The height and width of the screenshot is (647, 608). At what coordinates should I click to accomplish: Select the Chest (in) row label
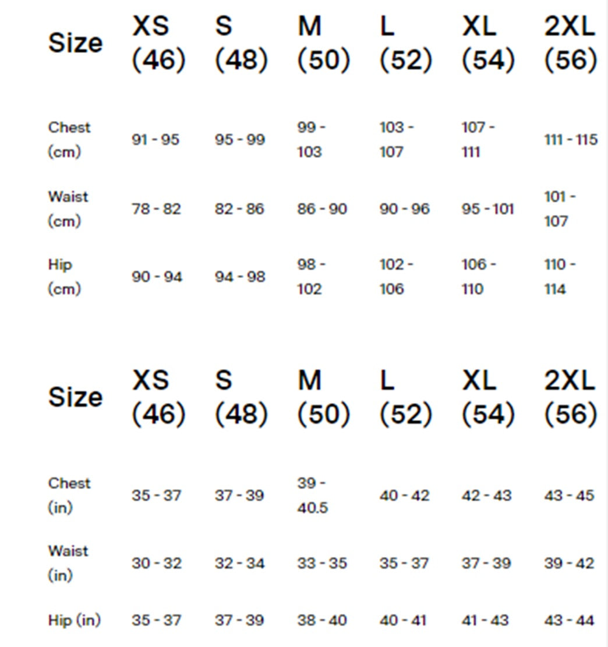click(69, 495)
